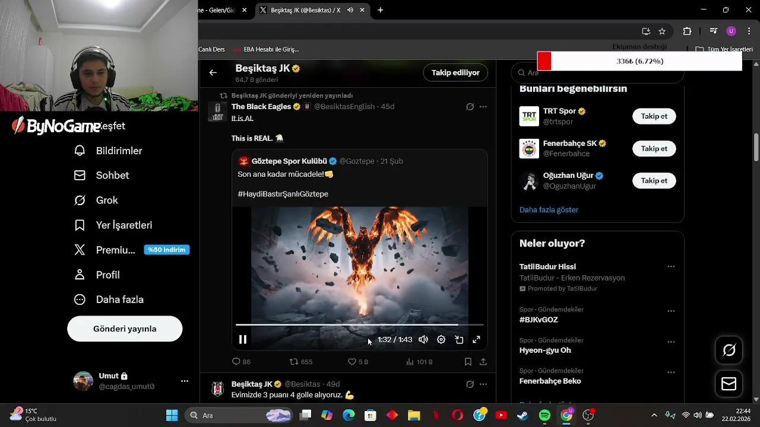Image resolution: width=760 pixels, height=427 pixels.
Task: Show hidden system tray icons
Action: (654, 415)
